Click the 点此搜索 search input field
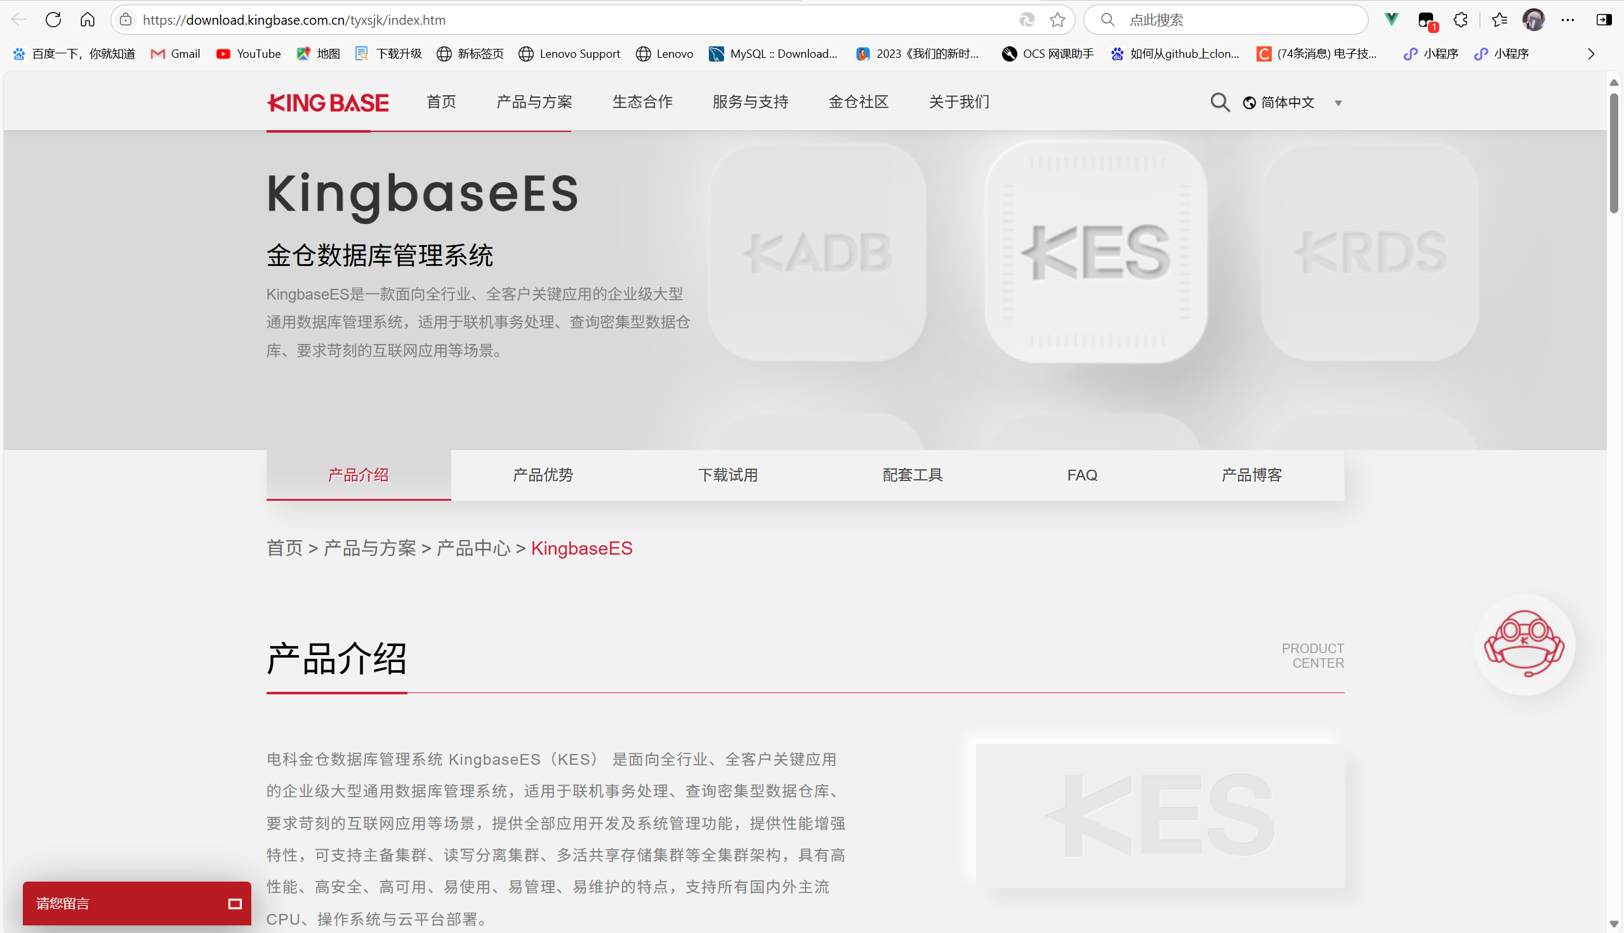The width and height of the screenshot is (1624, 933). coord(1236,20)
